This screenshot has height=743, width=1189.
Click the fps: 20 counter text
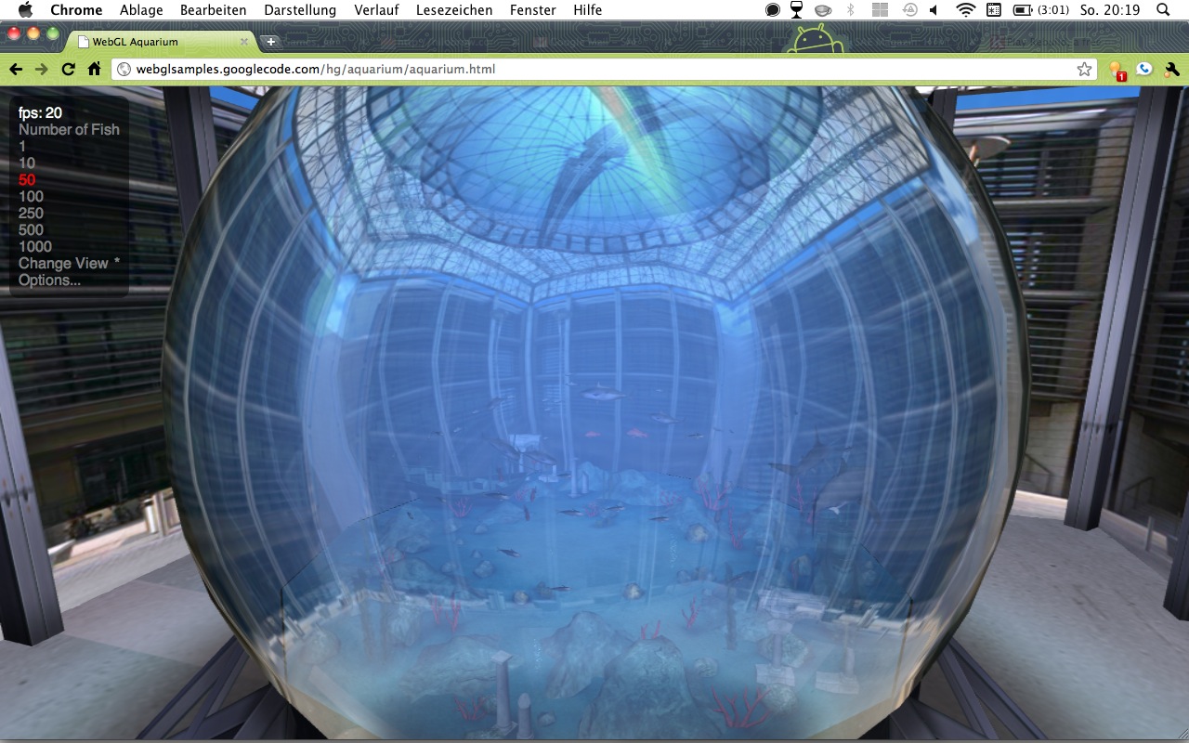point(41,112)
